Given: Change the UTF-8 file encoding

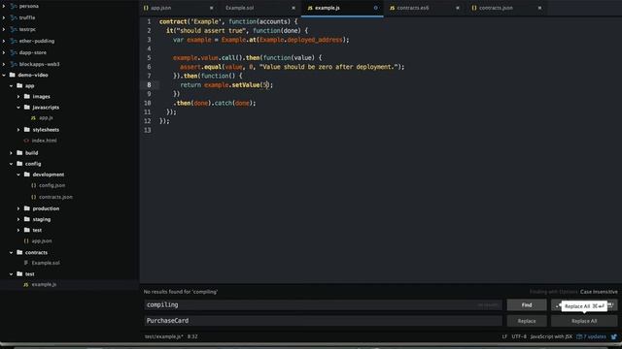Looking at the screenshot, I should [519, 336].
